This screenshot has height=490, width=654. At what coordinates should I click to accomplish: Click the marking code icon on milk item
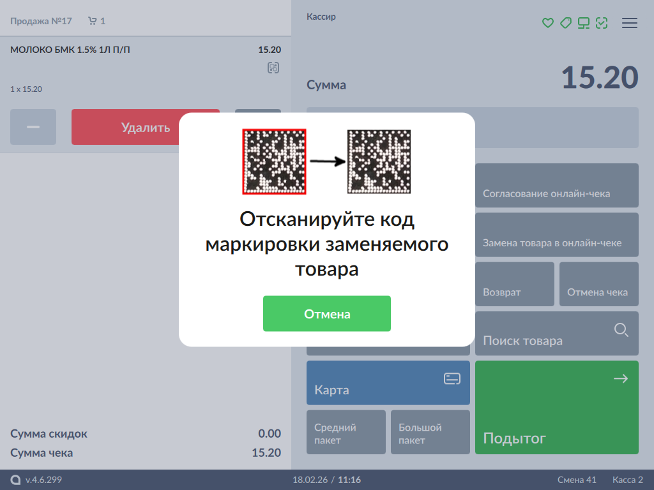(x=273, y=68)
